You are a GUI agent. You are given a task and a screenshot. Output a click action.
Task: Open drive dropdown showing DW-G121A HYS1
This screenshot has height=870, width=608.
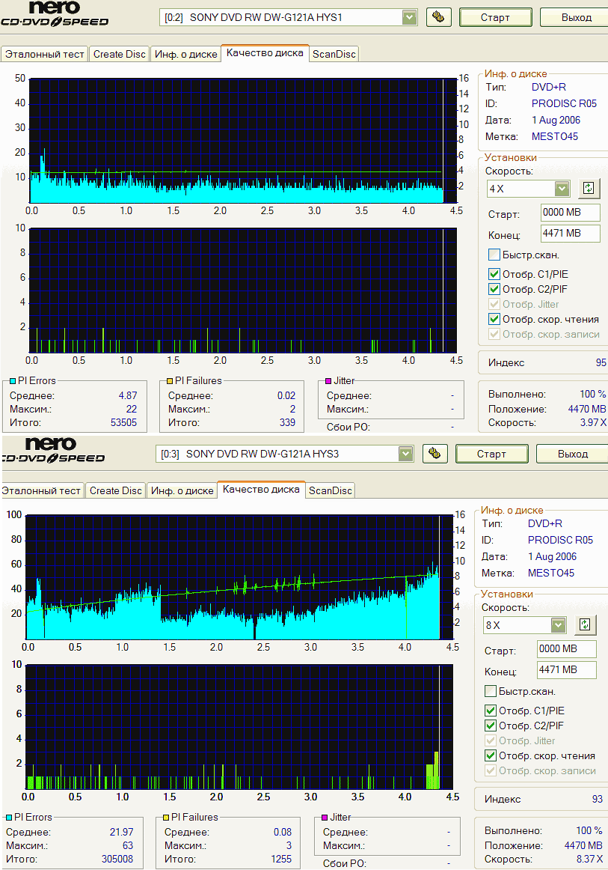point(410,17)
